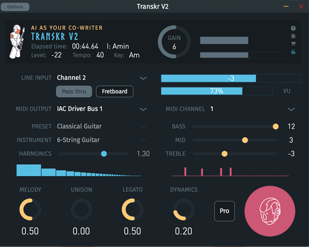The width and height of the screenshot is (309, 247).
Task: Click the Legato value 0.50
Action: [132, 231]
